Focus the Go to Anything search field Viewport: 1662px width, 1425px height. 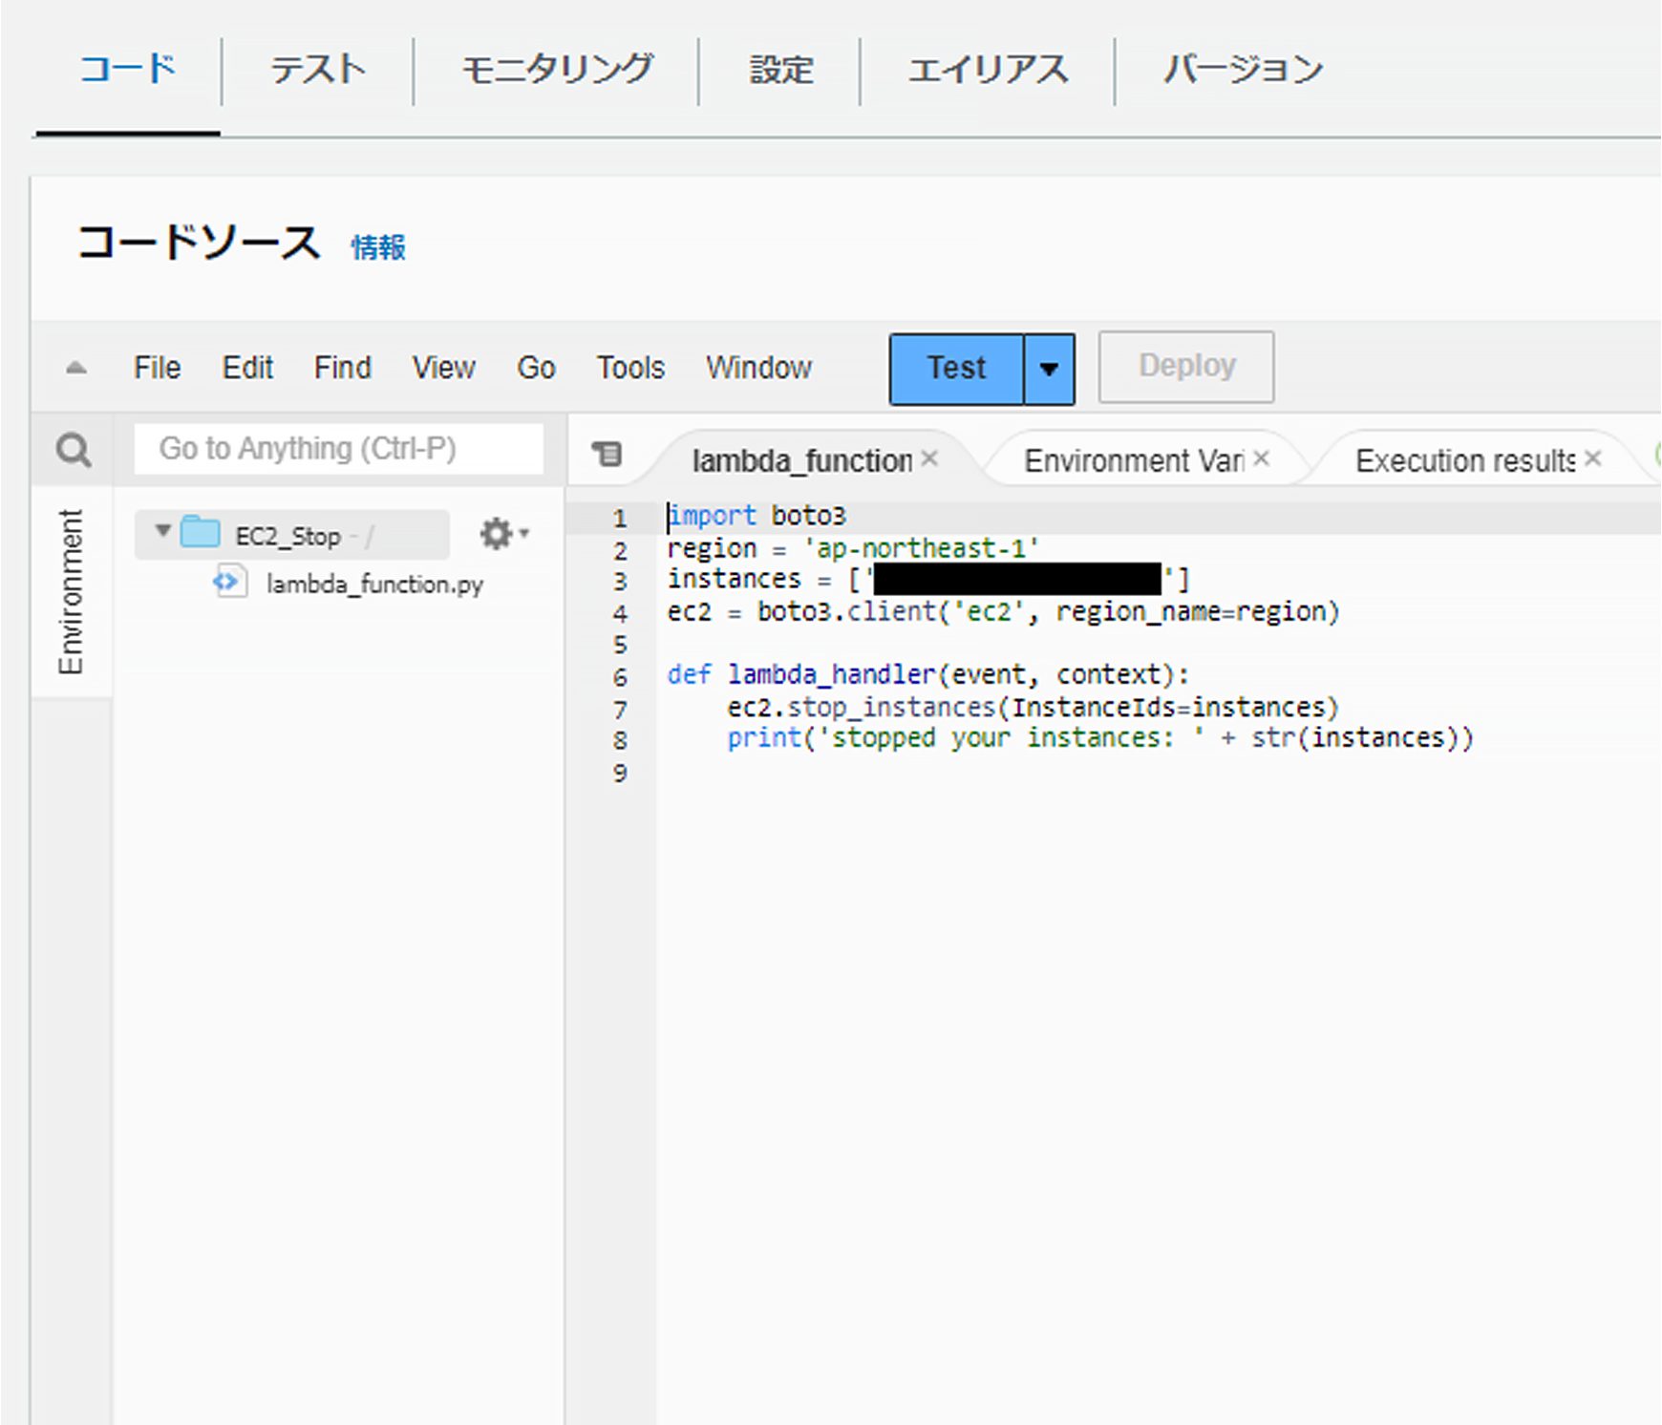(x=338, y=449)
